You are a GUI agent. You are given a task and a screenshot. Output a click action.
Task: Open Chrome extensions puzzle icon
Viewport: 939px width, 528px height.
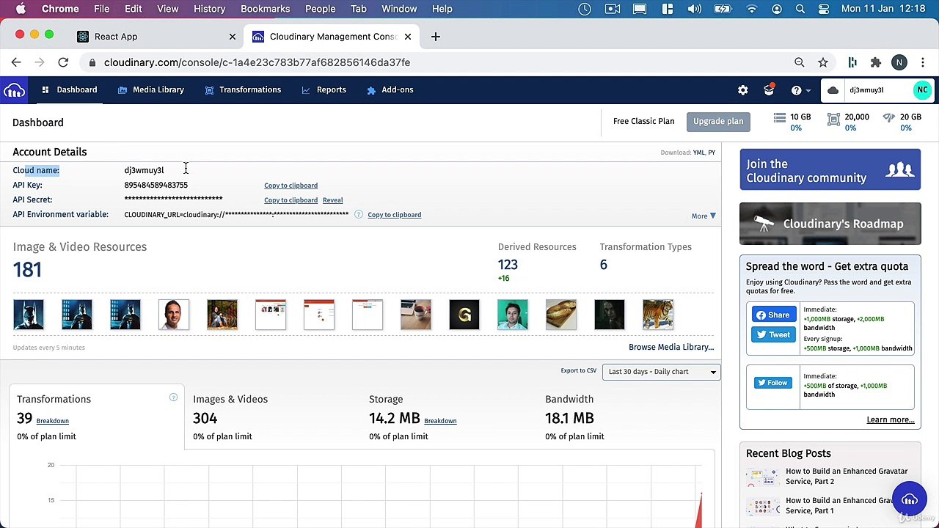[875, 62]
